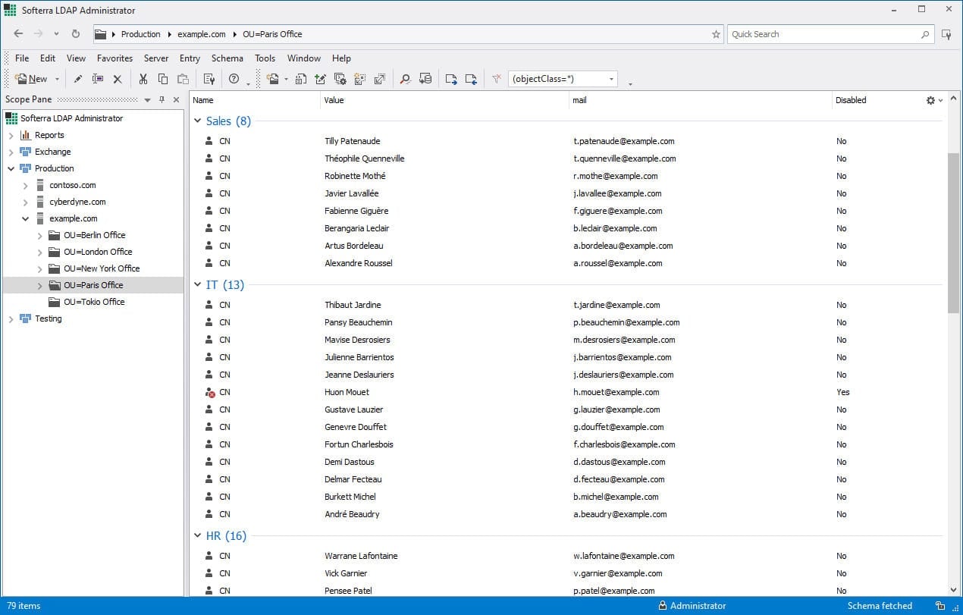Click the group membership toolbar icon
Screen dimensions: 963x615
tap(359, 79)
